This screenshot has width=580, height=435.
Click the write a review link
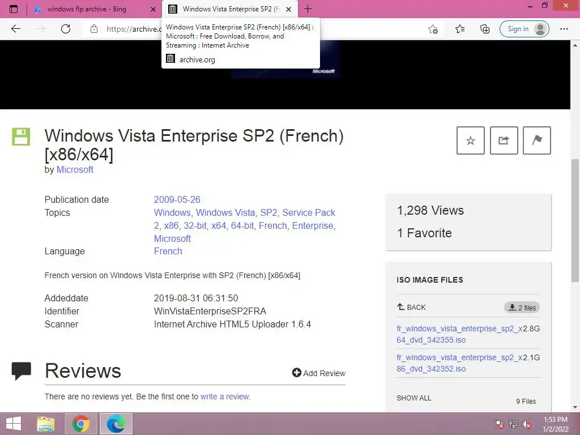pos(224,396)
